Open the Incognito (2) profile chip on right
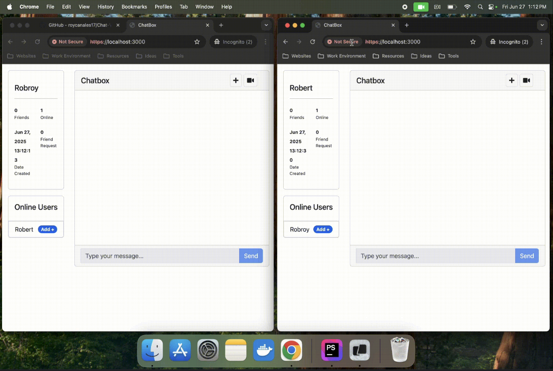 click(x=509, y=42)
